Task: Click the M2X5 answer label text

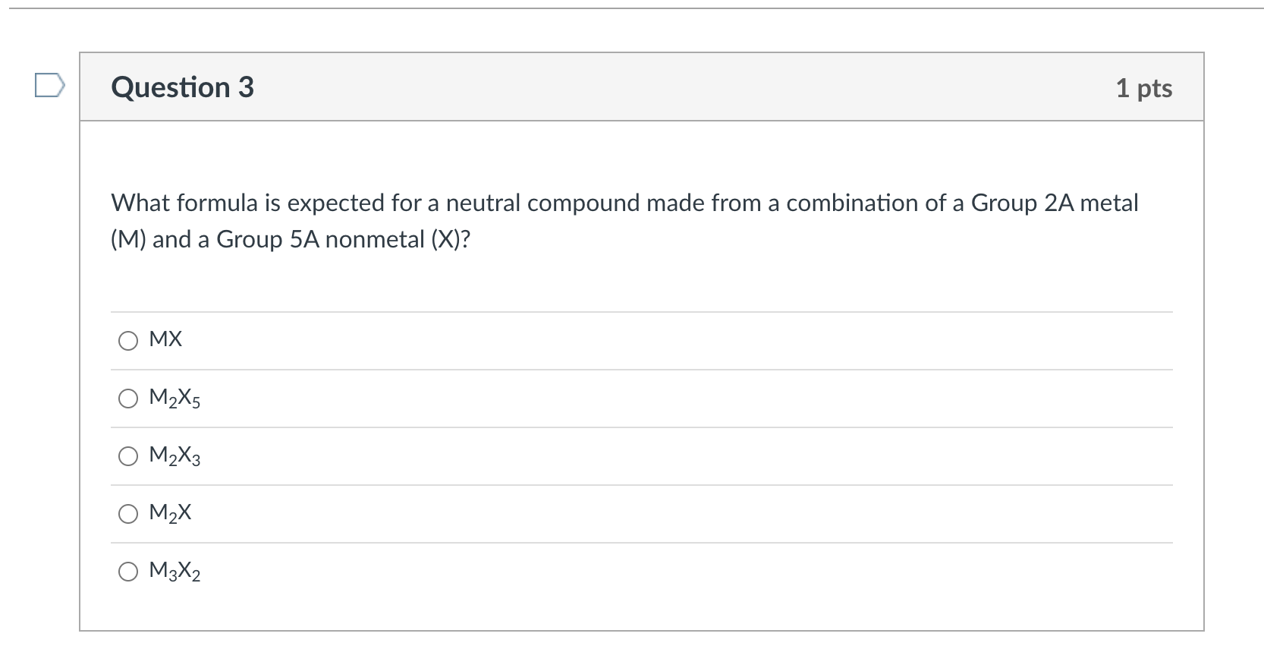Action: click(175, 399)
